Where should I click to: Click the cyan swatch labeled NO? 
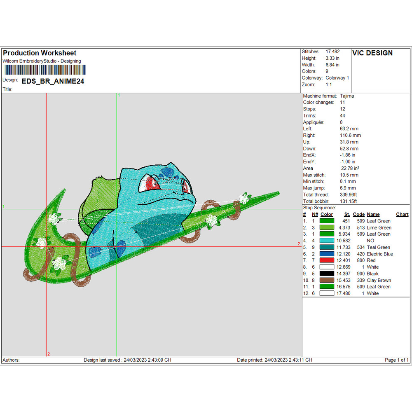[327, 241]
